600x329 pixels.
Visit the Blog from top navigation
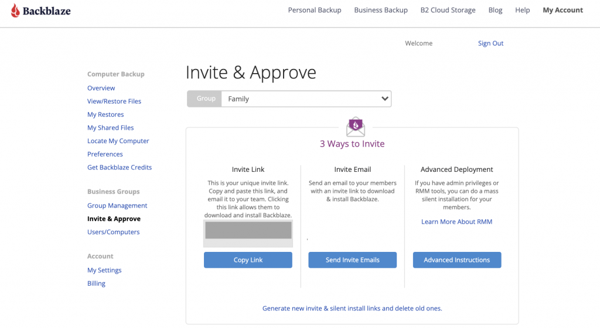pyautogui.click(x=495, y=11)
